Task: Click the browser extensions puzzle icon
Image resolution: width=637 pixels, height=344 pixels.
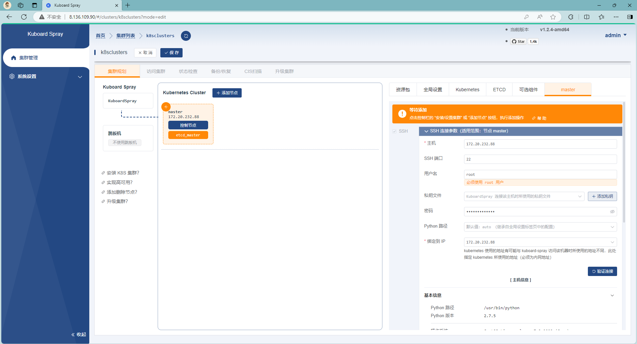Action: point(571,17)
